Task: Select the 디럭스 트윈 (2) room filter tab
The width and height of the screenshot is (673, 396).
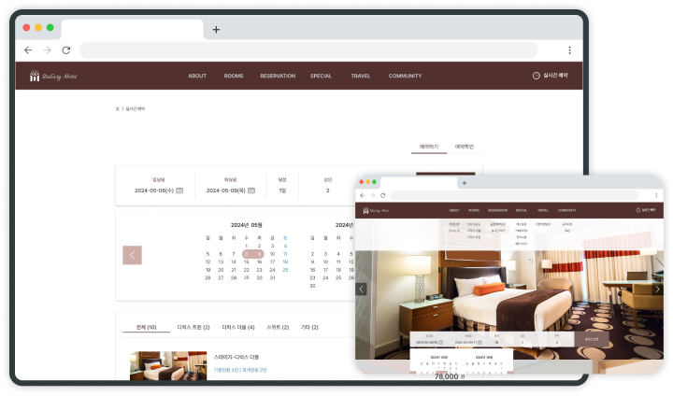Action: [x=193, y=328]
